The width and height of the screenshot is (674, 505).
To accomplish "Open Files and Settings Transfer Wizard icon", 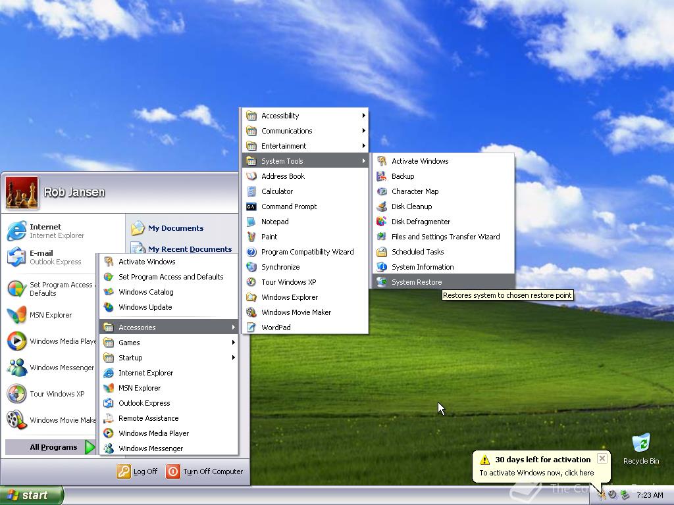I will pyautogui.click(x=381, y=237).
